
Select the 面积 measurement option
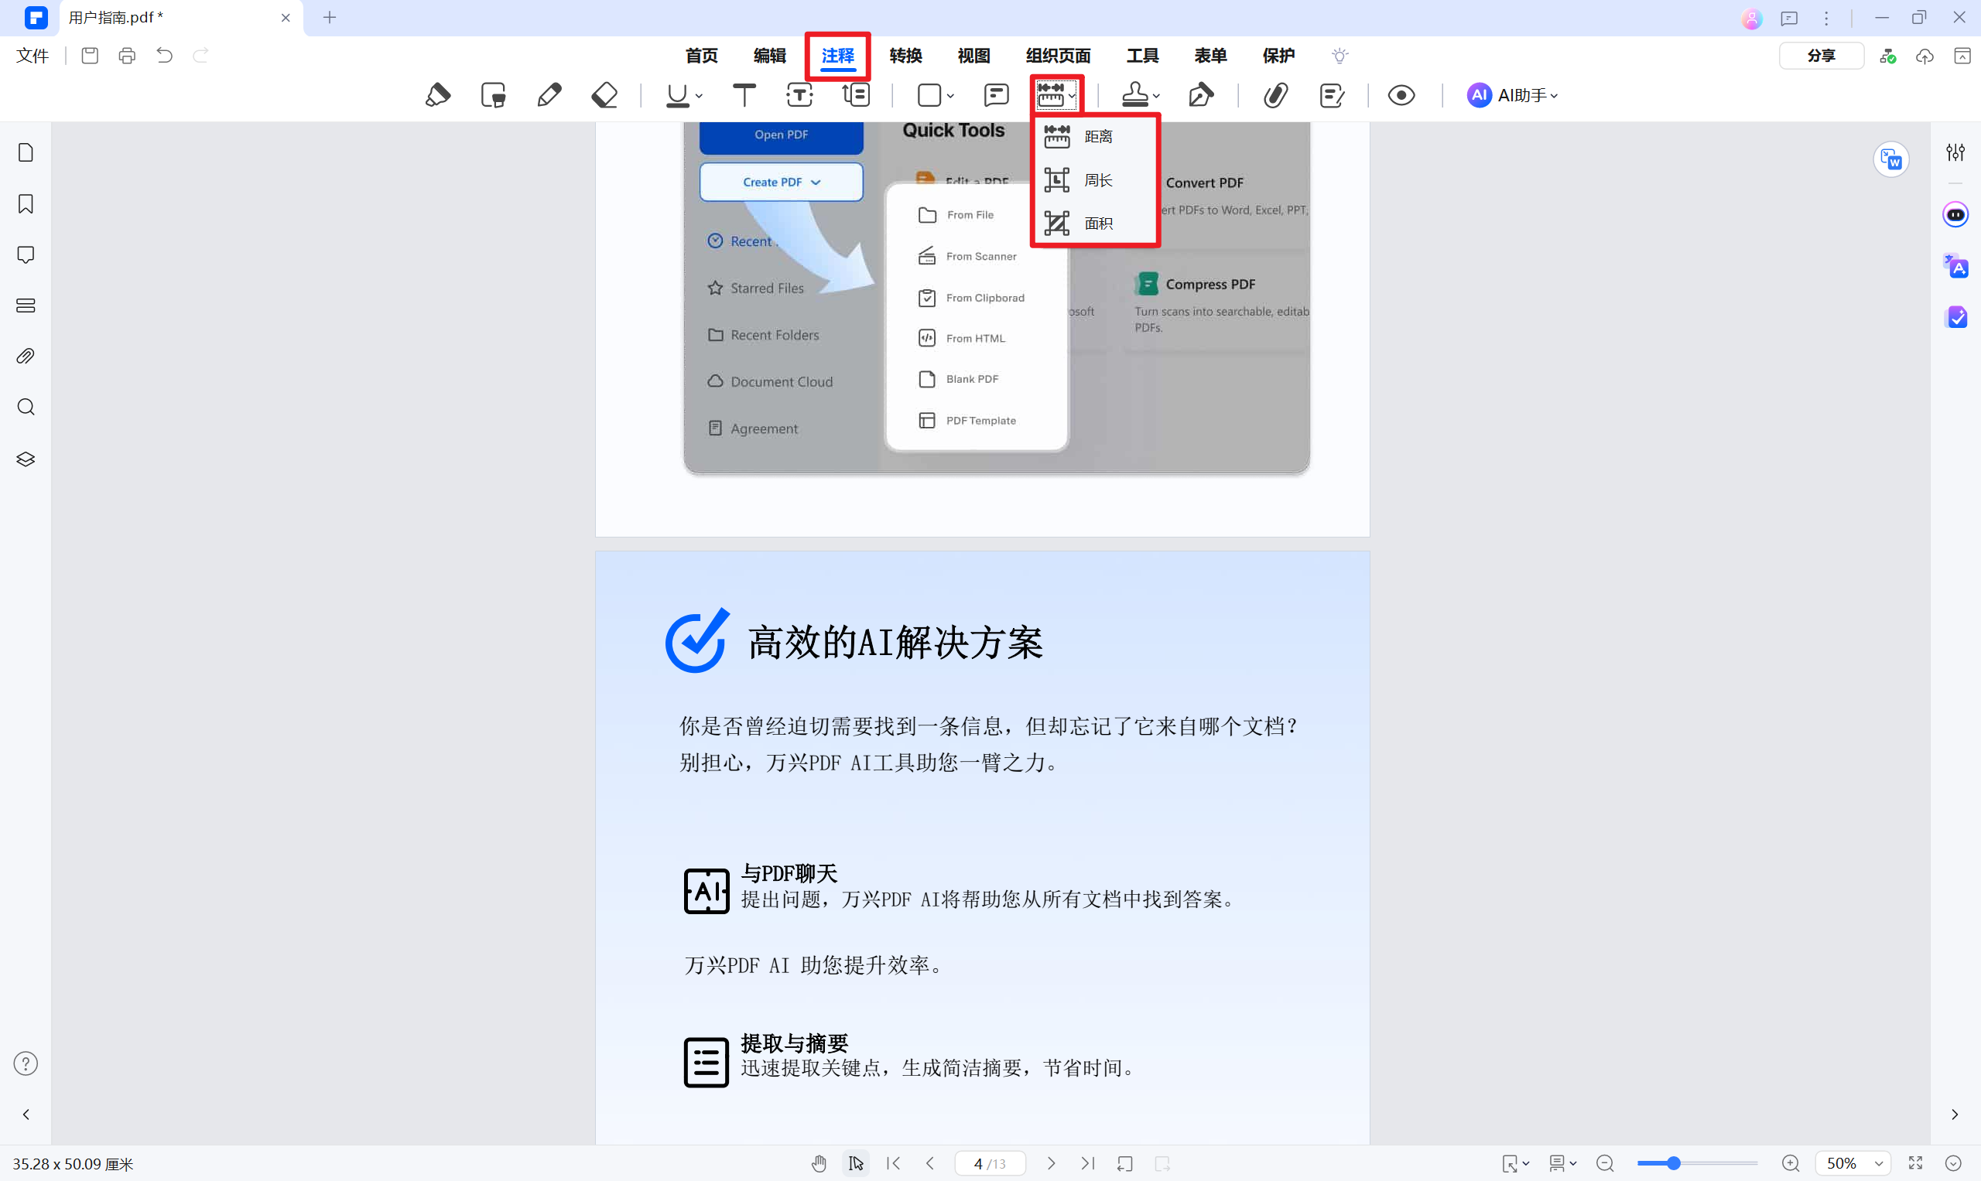pos(1098,224)
